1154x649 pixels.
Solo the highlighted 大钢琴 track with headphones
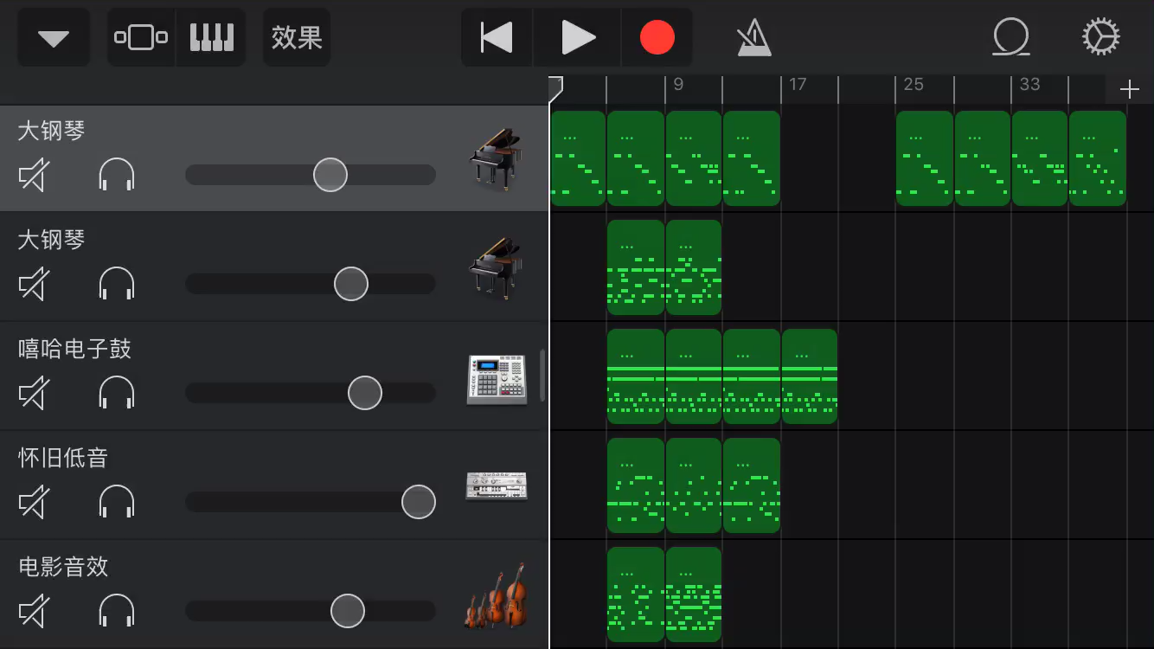[x=117, y=175]
